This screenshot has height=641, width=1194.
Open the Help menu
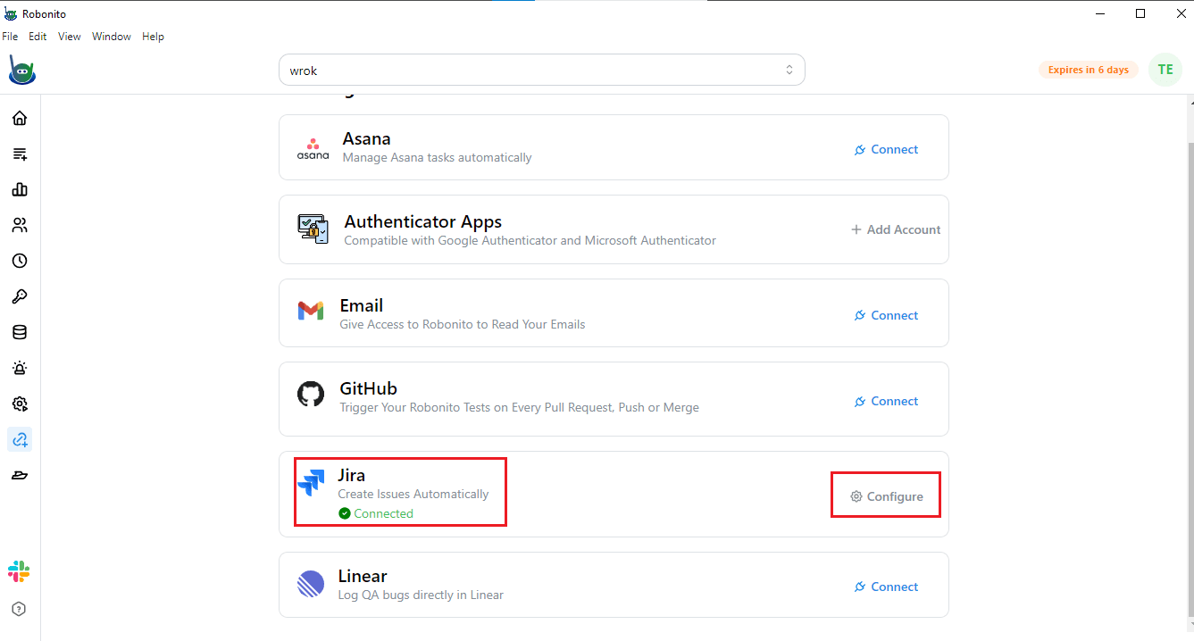click(x=153, y=37)
